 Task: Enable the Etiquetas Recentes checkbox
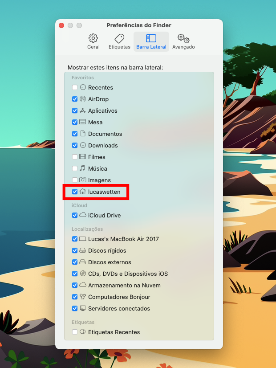(x=75, y=332)
